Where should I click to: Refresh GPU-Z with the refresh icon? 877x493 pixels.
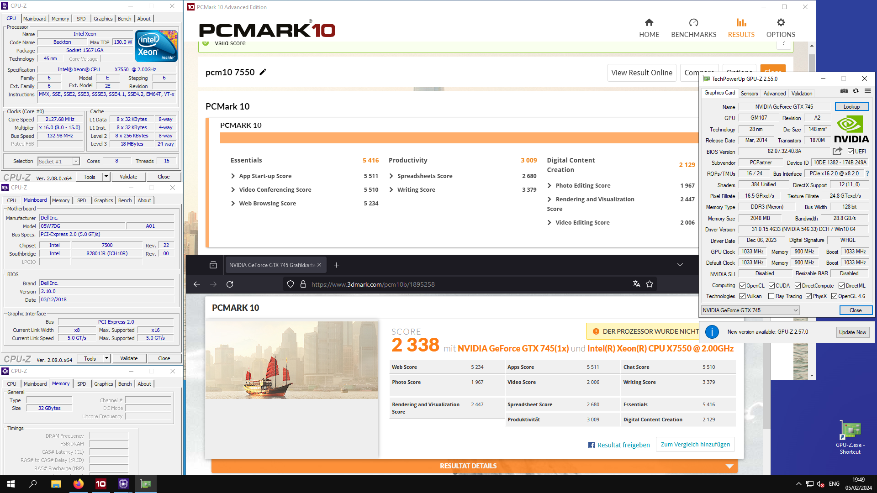point(856,91)
